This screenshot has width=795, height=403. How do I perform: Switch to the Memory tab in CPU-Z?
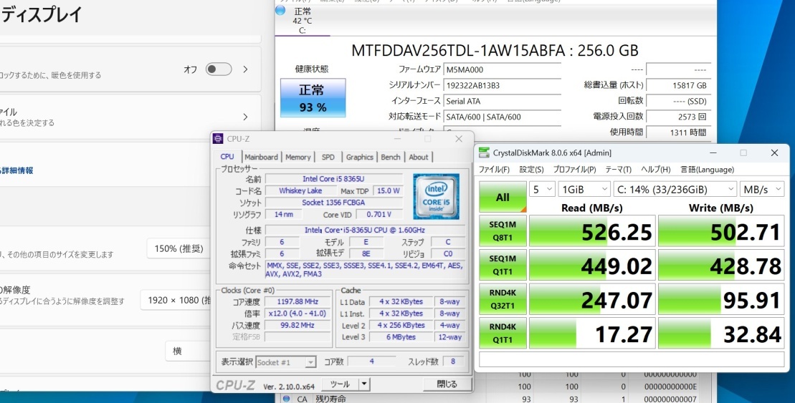coord(298,157)
